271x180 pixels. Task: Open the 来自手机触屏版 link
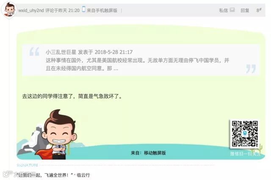pos(102,10)
